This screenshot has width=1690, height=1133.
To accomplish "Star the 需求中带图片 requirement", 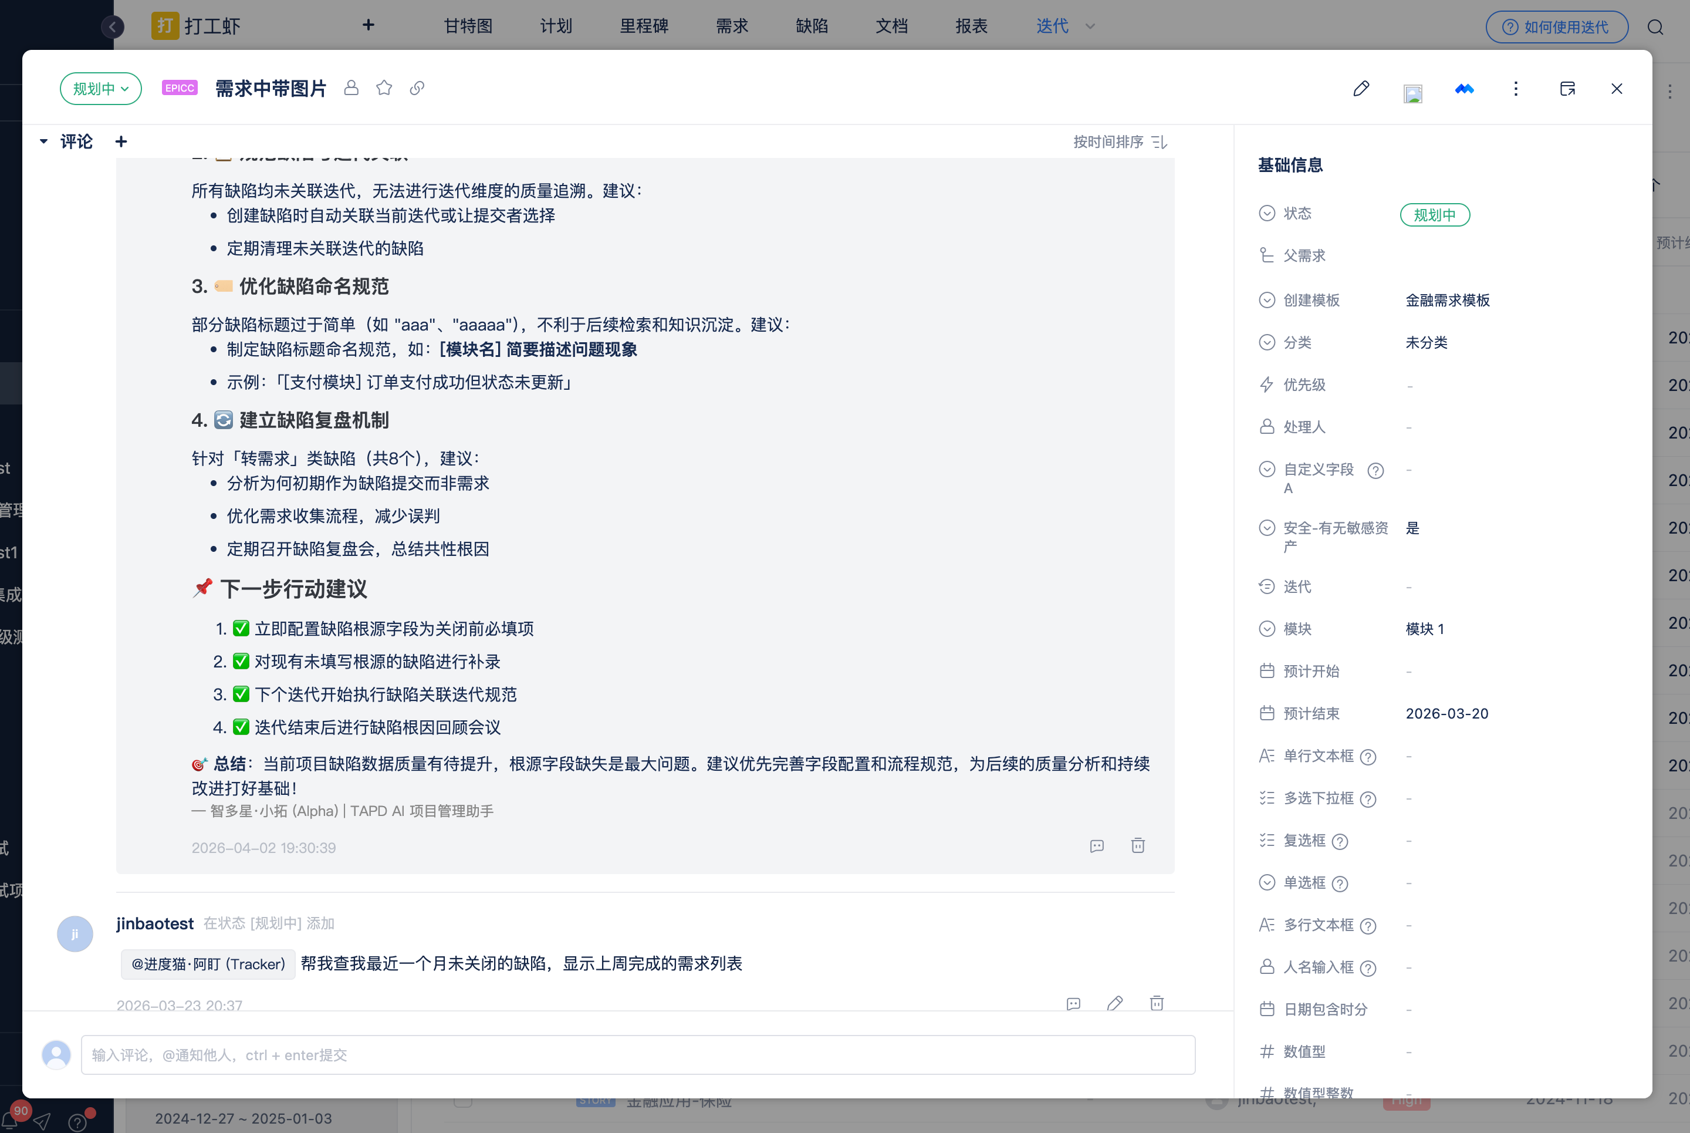I will (384, 88).
